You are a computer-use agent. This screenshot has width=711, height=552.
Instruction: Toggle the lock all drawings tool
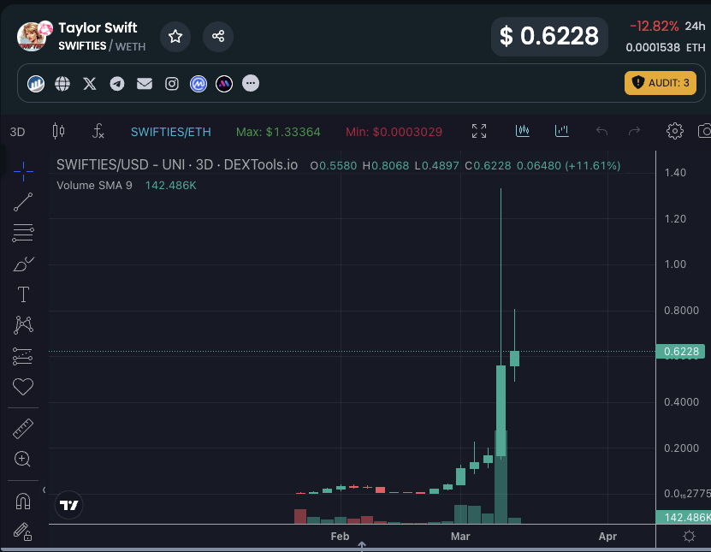[22, 531]
